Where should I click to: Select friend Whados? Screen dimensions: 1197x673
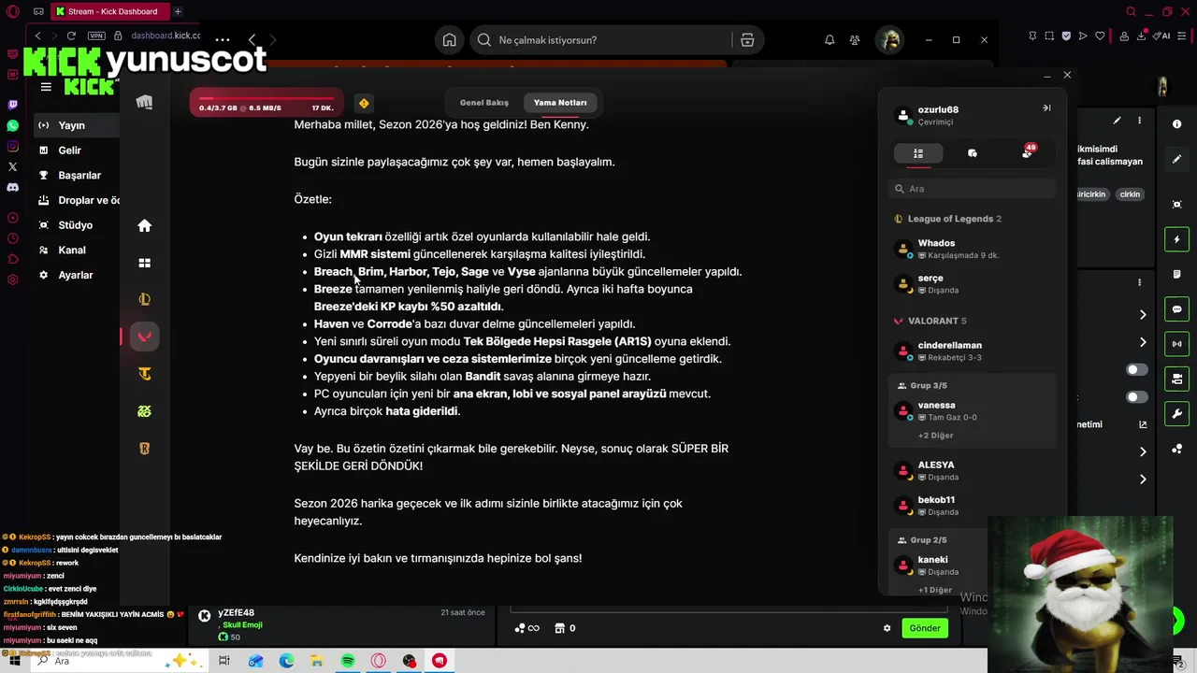tap(973, 249)
